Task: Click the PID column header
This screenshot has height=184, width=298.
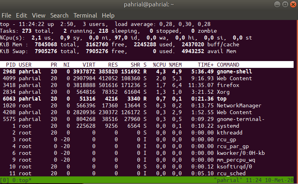Action: [11, 65]
